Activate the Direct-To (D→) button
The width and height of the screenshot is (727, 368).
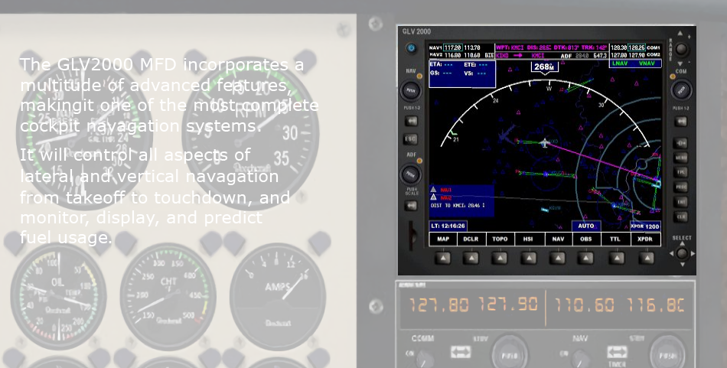click(x=680, y=143)
